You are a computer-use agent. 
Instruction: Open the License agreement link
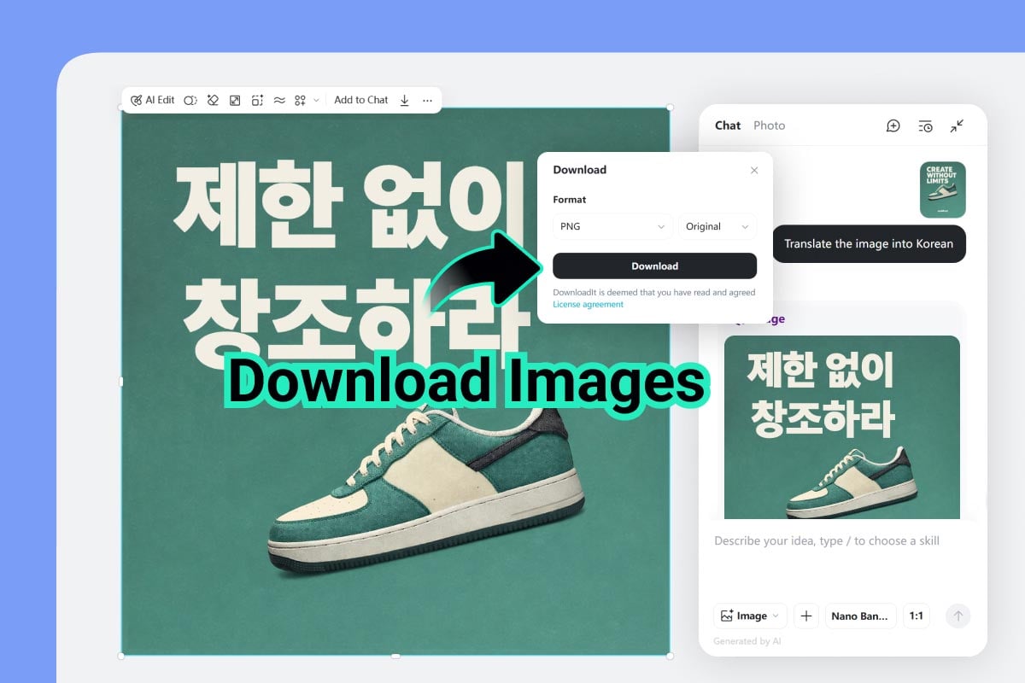[x=589, y=303]
